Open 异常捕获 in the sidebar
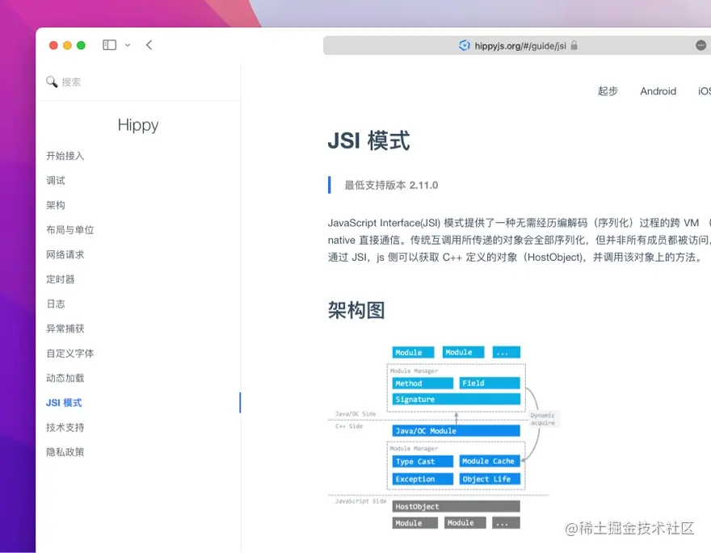Image resolution: width=711 pixels, height=553 pixels. pyautogui.click(x=65, y=329)
